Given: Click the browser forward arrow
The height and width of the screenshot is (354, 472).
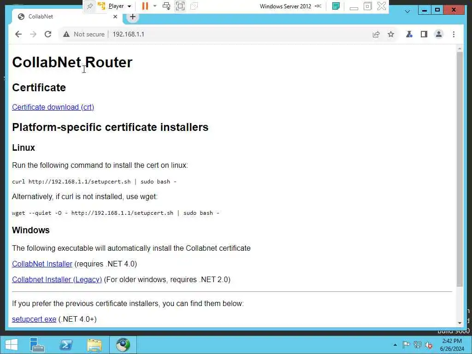Looking at the screenshot, I should [x=33, y=34].
